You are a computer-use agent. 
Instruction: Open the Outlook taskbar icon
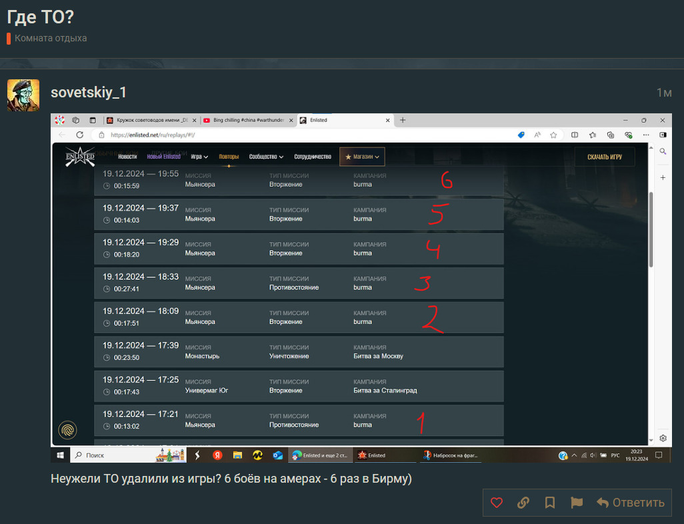click(277, 455)
